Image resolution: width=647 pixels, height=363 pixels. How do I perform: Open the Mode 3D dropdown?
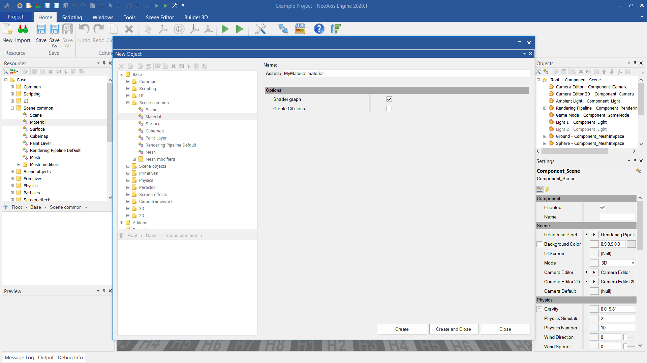click(x=633, y=263)
